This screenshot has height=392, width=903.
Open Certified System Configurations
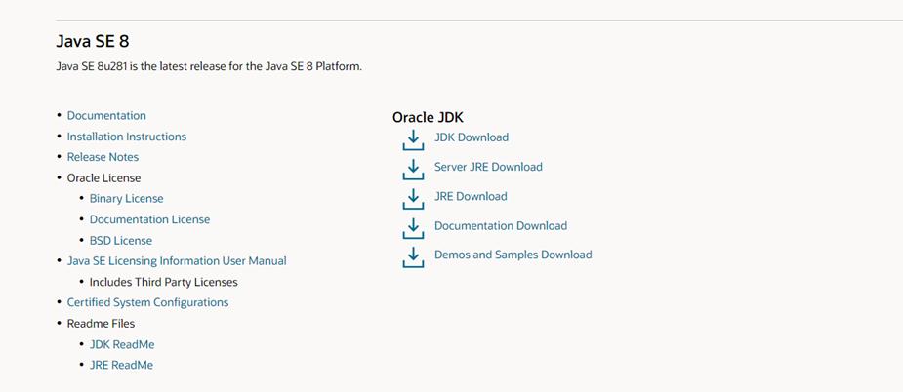(x=147, y=302)
